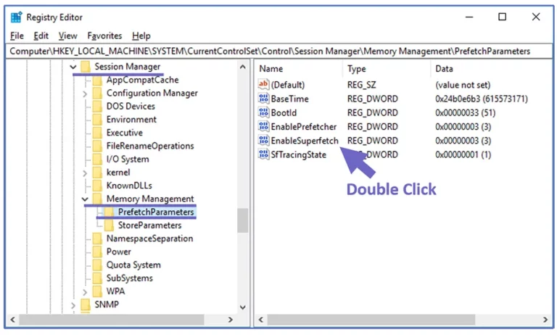Click the PrefetchParameters folder icon
The width and height of the screenshot is (557, 335).
pos(109,212)
